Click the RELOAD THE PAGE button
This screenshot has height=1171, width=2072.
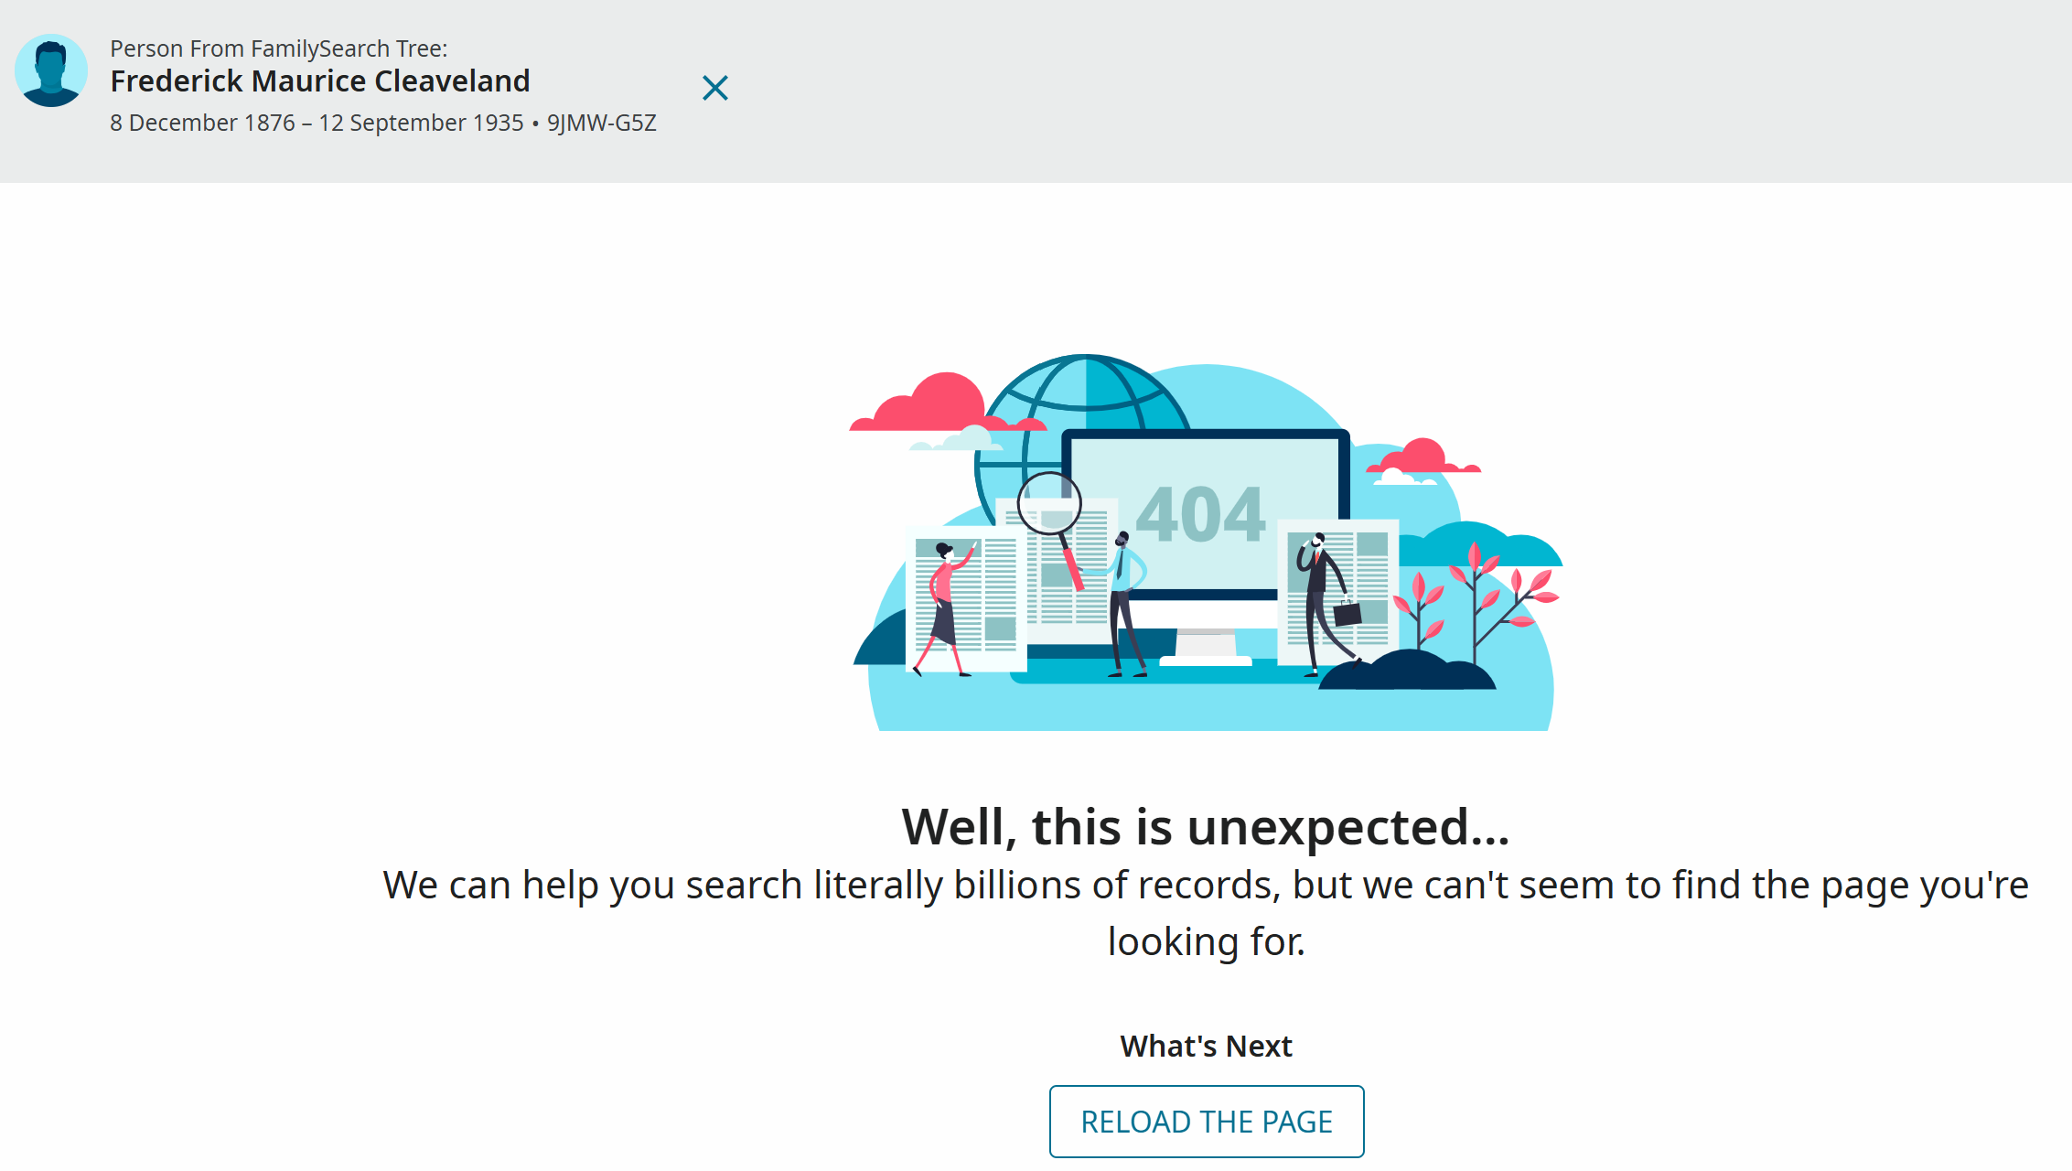click(1207, 1122)
